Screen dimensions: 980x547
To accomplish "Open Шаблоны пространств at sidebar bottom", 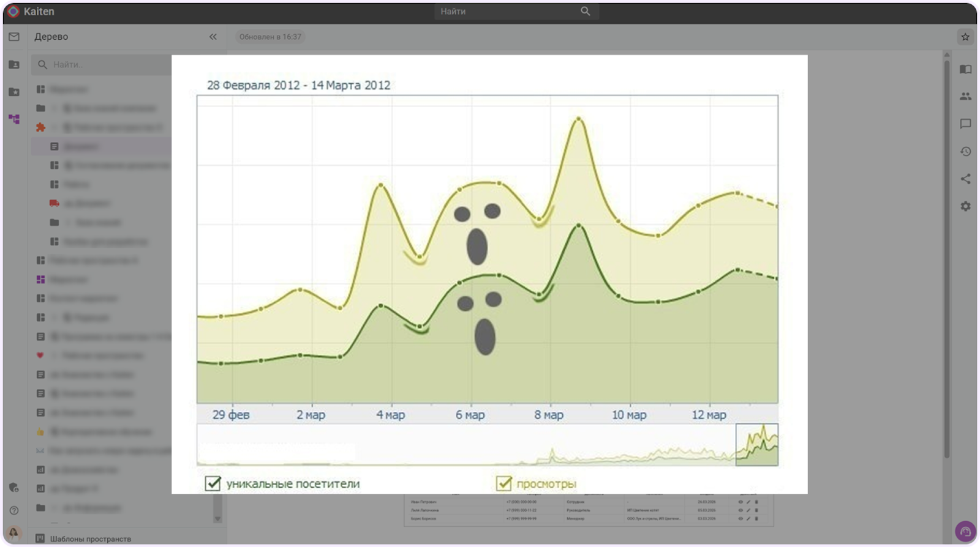I will coord(90,538).
